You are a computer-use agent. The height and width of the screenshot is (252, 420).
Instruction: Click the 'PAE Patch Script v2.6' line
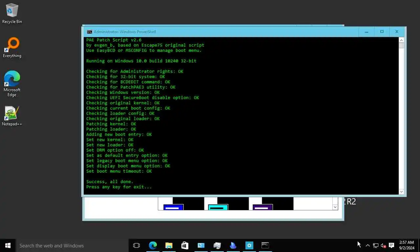click(114, 40)
